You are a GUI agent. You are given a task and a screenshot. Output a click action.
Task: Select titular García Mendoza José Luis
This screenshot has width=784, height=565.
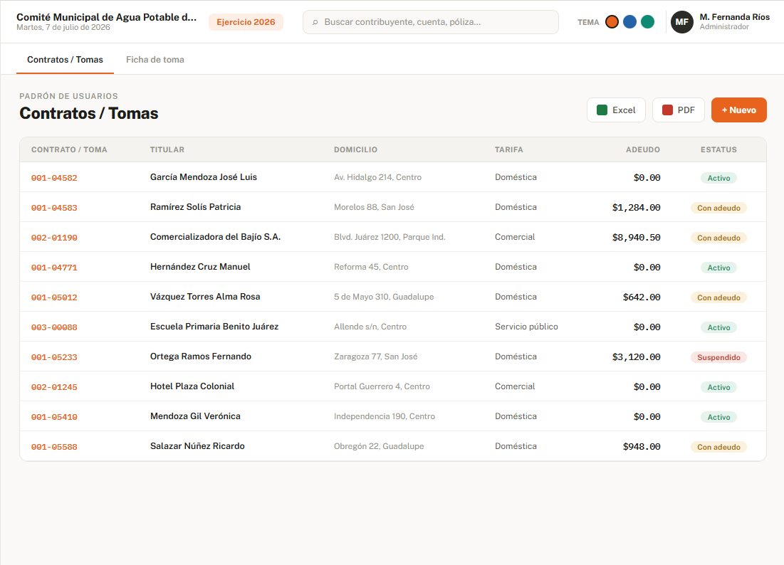click(204, 177)
